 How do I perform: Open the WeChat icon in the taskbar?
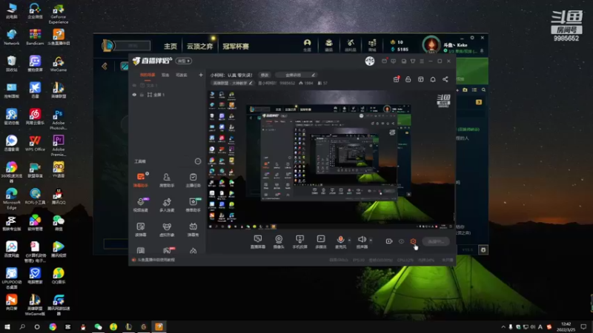pyautogui.click(x=98, y=326)
